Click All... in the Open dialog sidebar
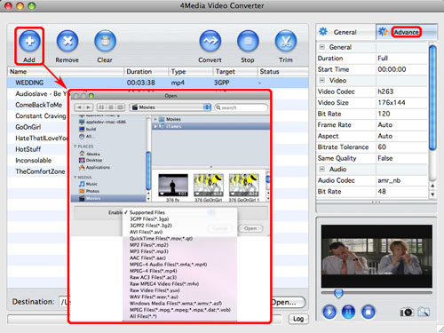This screenshot has width=444, height=333. click(x=86, y=137)
